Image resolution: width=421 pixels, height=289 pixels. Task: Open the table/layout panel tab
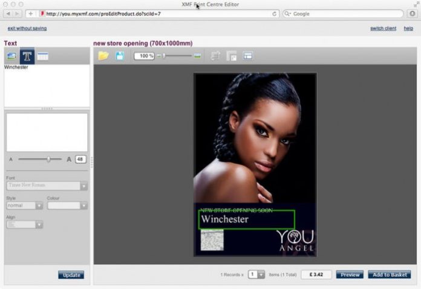tap(42, 56)
